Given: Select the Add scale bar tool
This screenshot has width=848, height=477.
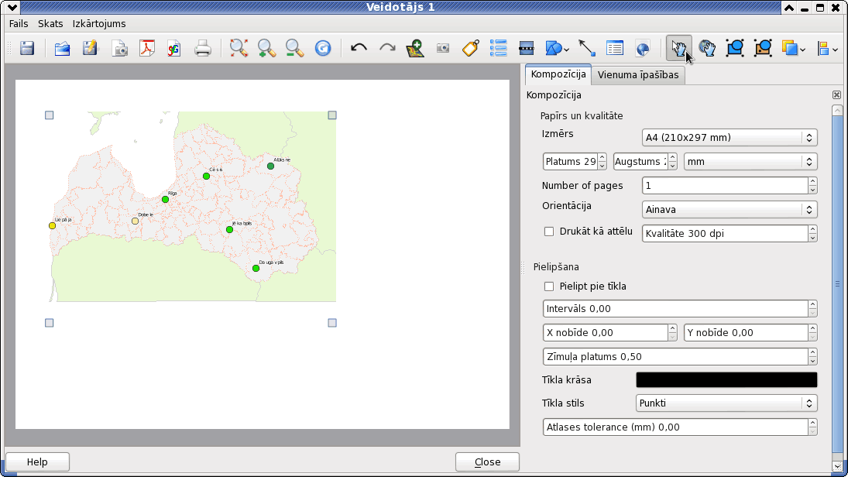Looking at the screenshot, I should coord(526,49).
